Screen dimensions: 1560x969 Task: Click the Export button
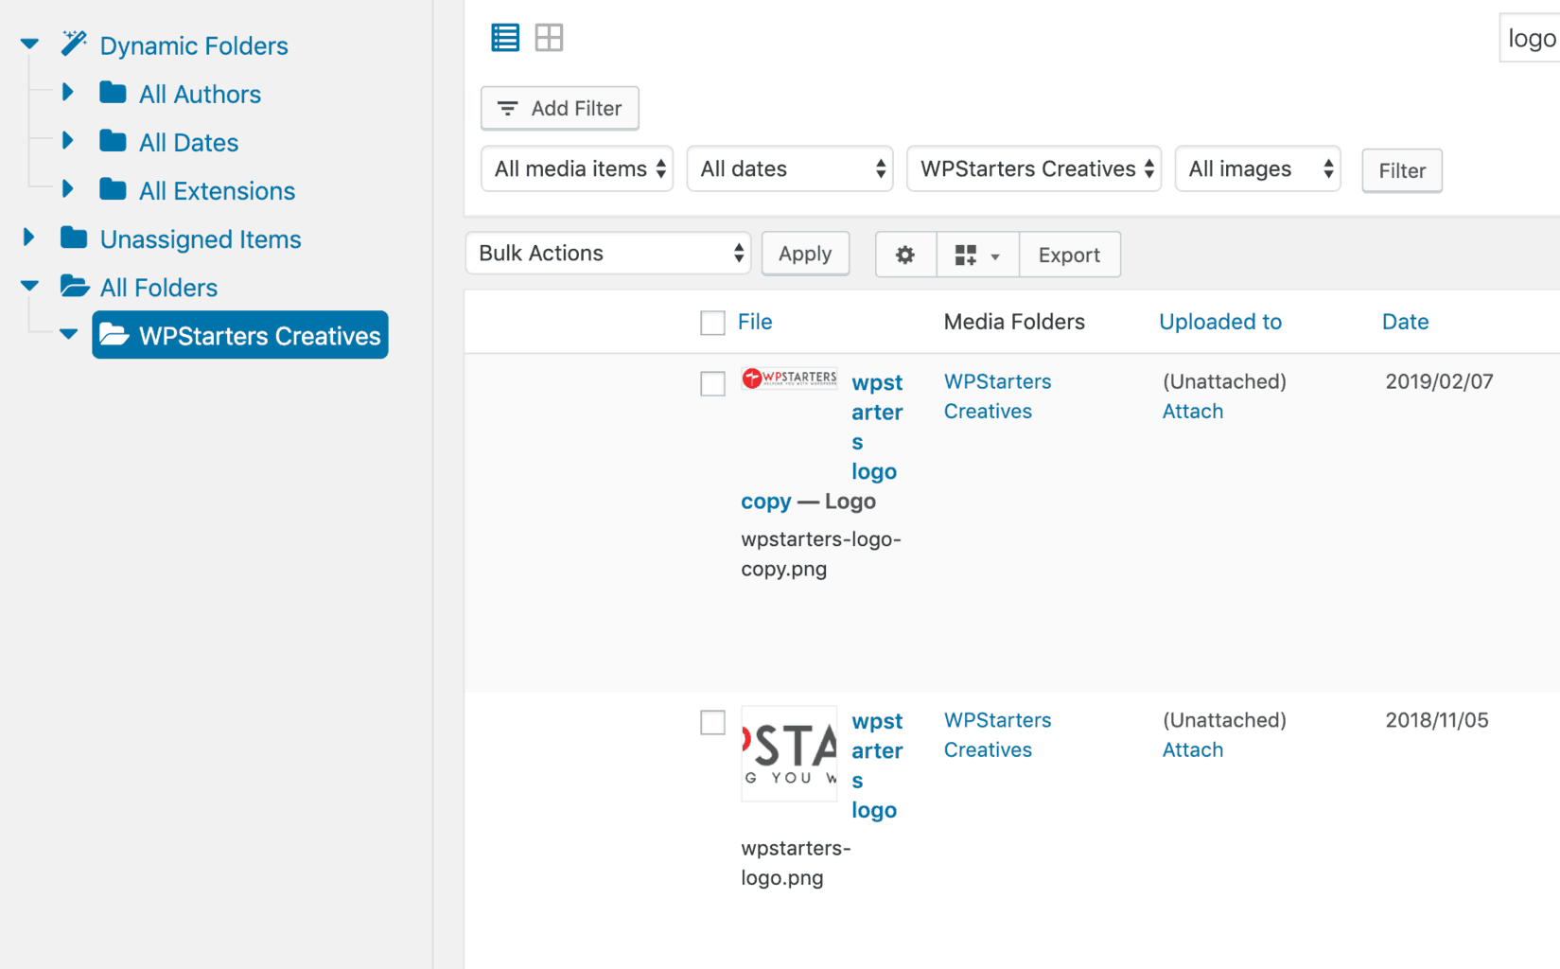[1069, 255]
